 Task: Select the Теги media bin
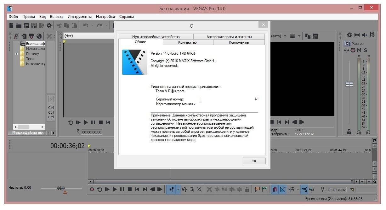(30, 59)
